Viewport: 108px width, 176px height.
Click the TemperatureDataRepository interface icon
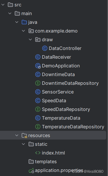point(38,127)
